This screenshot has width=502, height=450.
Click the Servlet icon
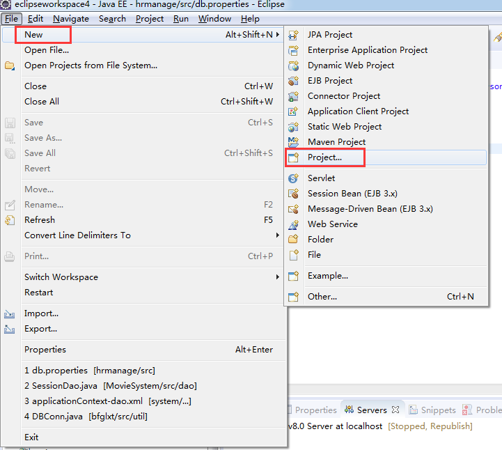click(x=293, y=178)
